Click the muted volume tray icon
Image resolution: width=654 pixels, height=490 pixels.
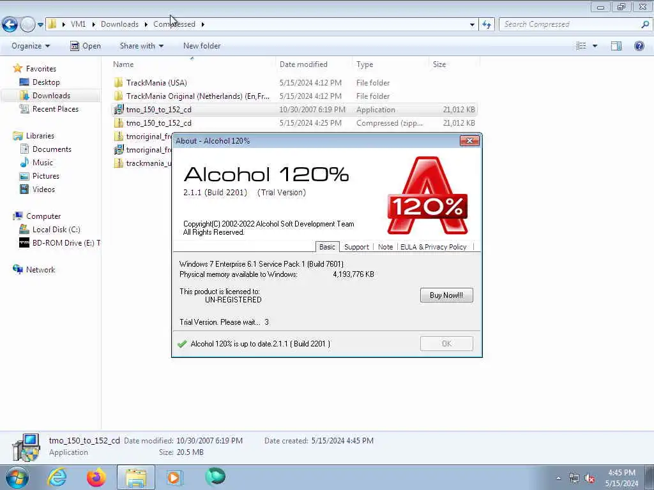click(x=589, y=479)
